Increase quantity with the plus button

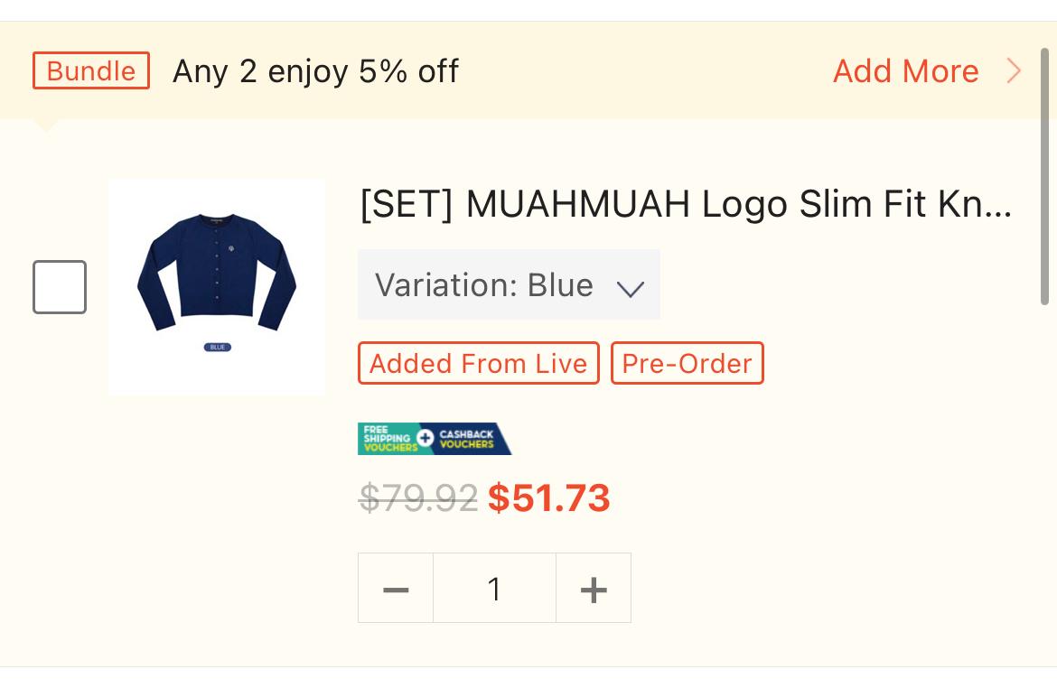[x=594, y=589]
